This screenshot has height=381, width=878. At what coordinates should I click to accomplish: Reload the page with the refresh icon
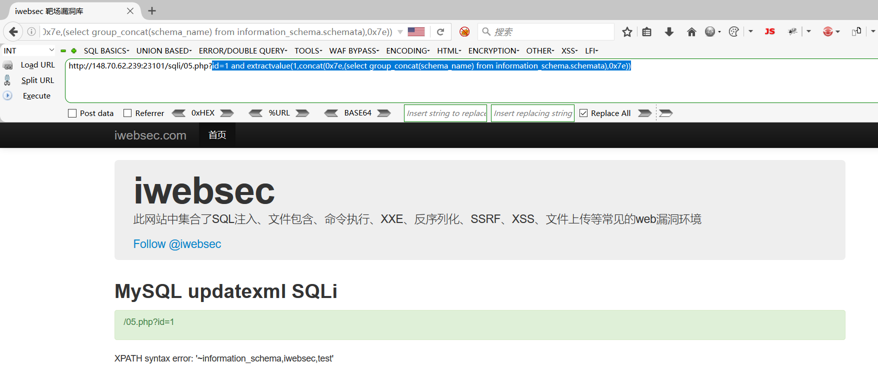click(x=440, y=32)
